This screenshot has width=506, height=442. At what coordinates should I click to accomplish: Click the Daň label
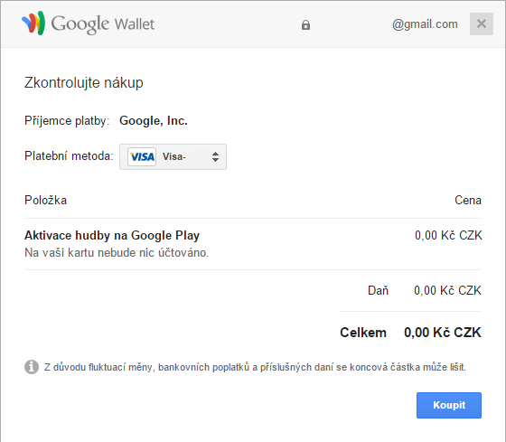click(378, 290)
